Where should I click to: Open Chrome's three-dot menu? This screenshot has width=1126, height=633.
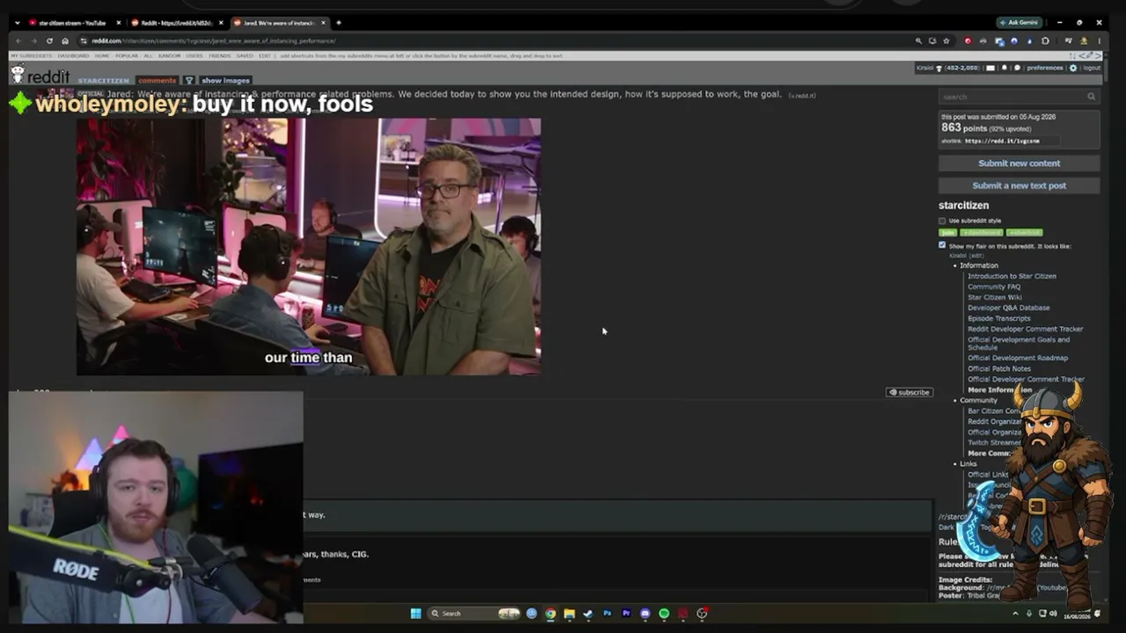[x=1100, y=40]
